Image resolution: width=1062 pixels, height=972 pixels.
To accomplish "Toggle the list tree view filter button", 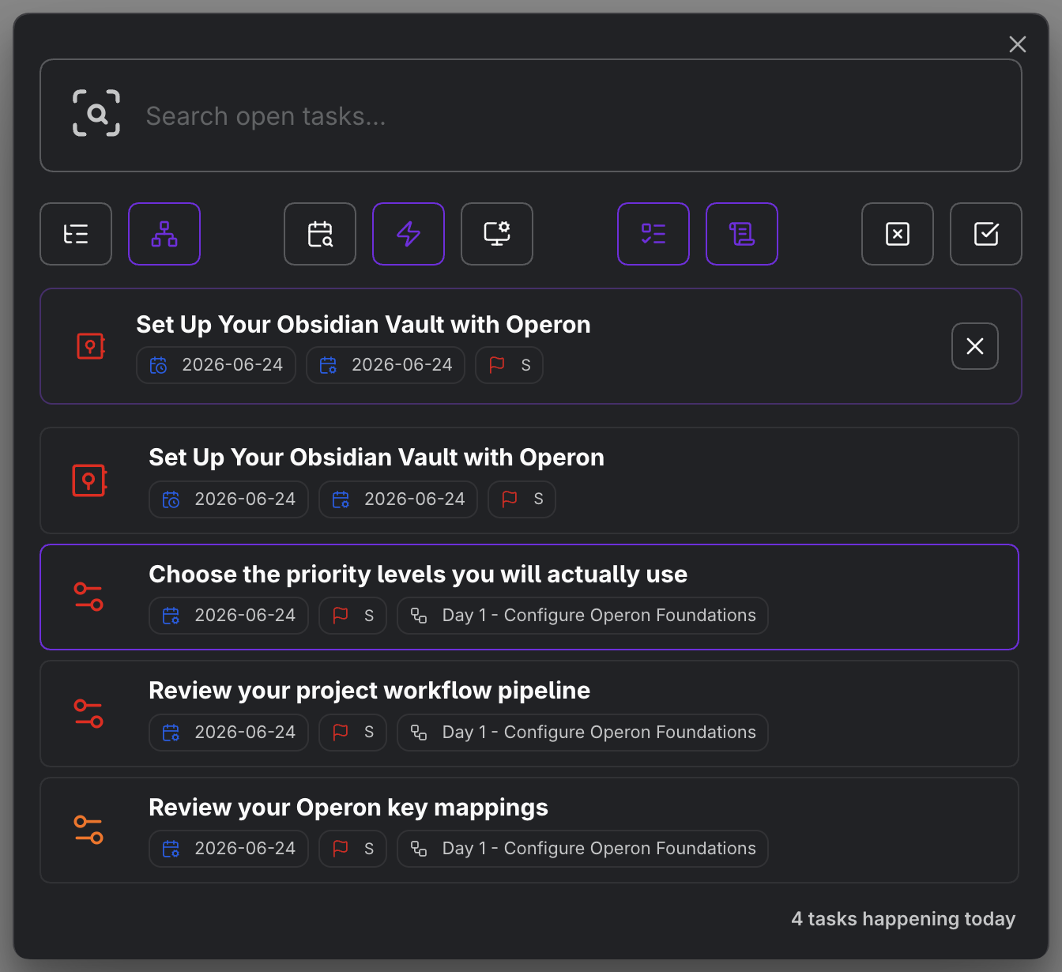I will pyautogui.click(x=76, y=234).
